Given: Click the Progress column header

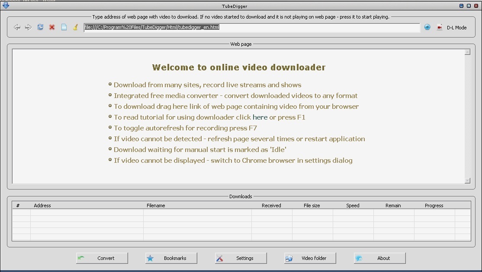Looking at the screenshot, I should point(434,206).
